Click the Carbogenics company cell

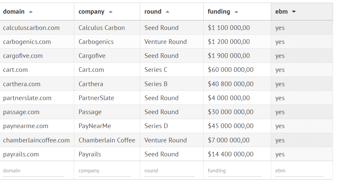(96, 42)
